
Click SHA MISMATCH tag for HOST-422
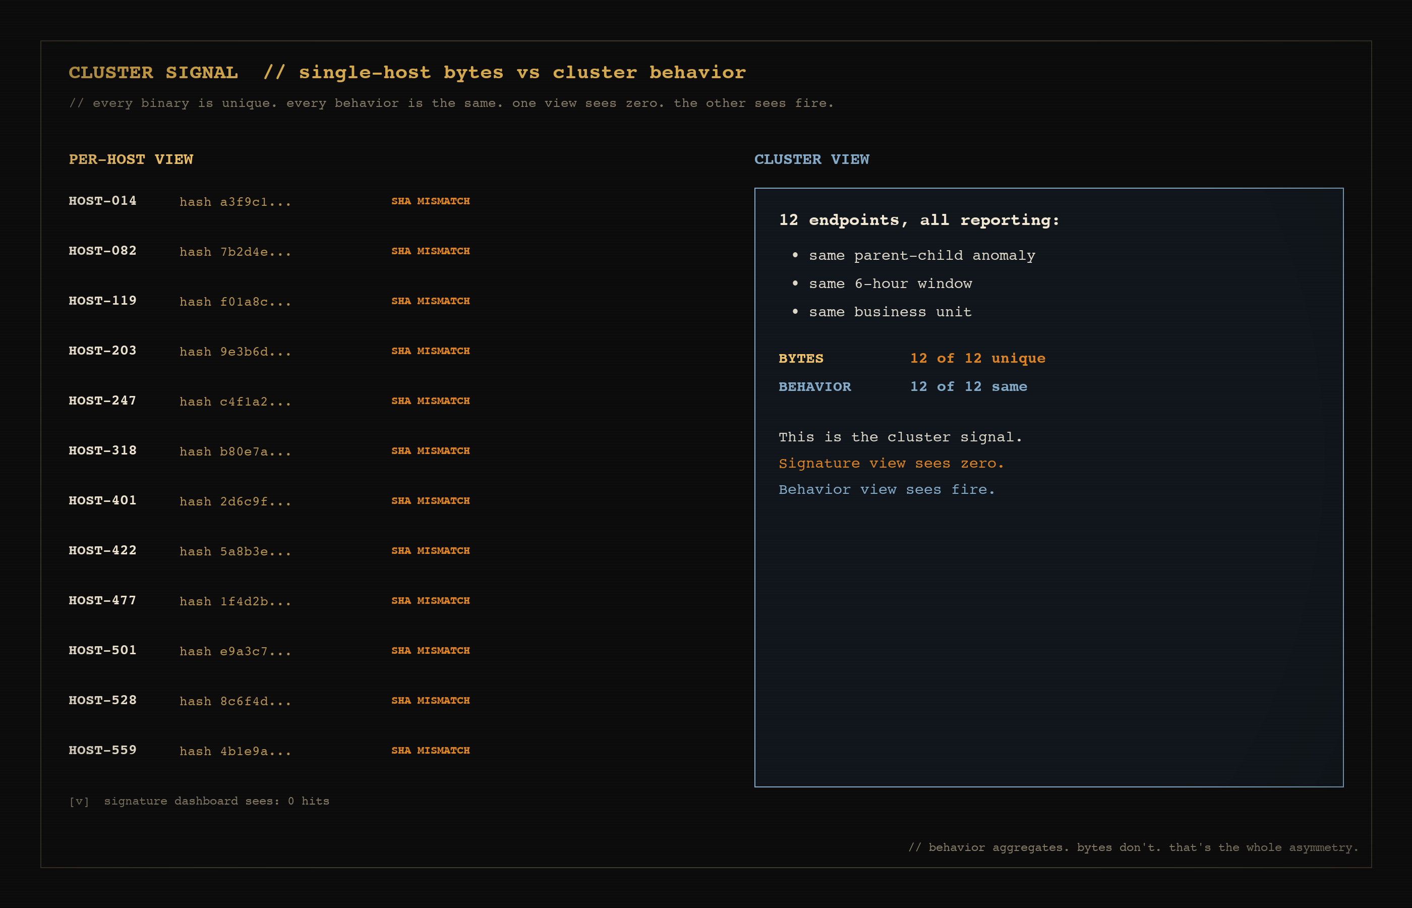pos(431,551)
